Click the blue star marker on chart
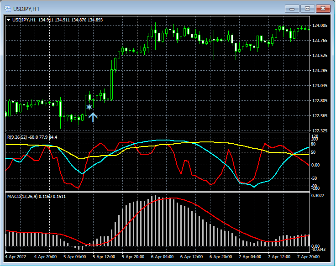The width and height of the screenshot is (336, 266). point(89,107)
